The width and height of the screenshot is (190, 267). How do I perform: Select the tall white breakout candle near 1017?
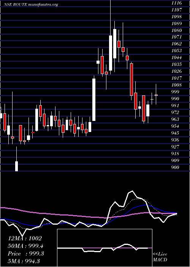click(94, 100)
